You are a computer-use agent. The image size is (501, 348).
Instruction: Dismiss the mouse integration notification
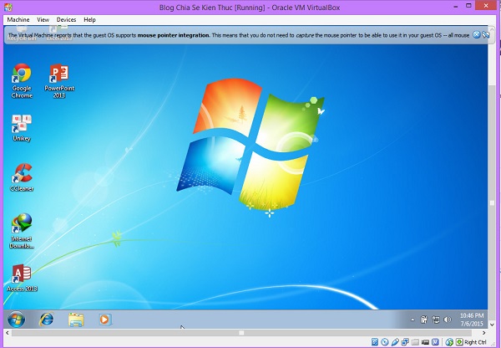tap(477, 35)
